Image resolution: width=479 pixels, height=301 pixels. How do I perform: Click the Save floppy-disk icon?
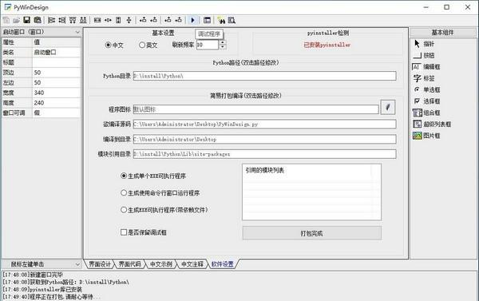pos(27,20)
